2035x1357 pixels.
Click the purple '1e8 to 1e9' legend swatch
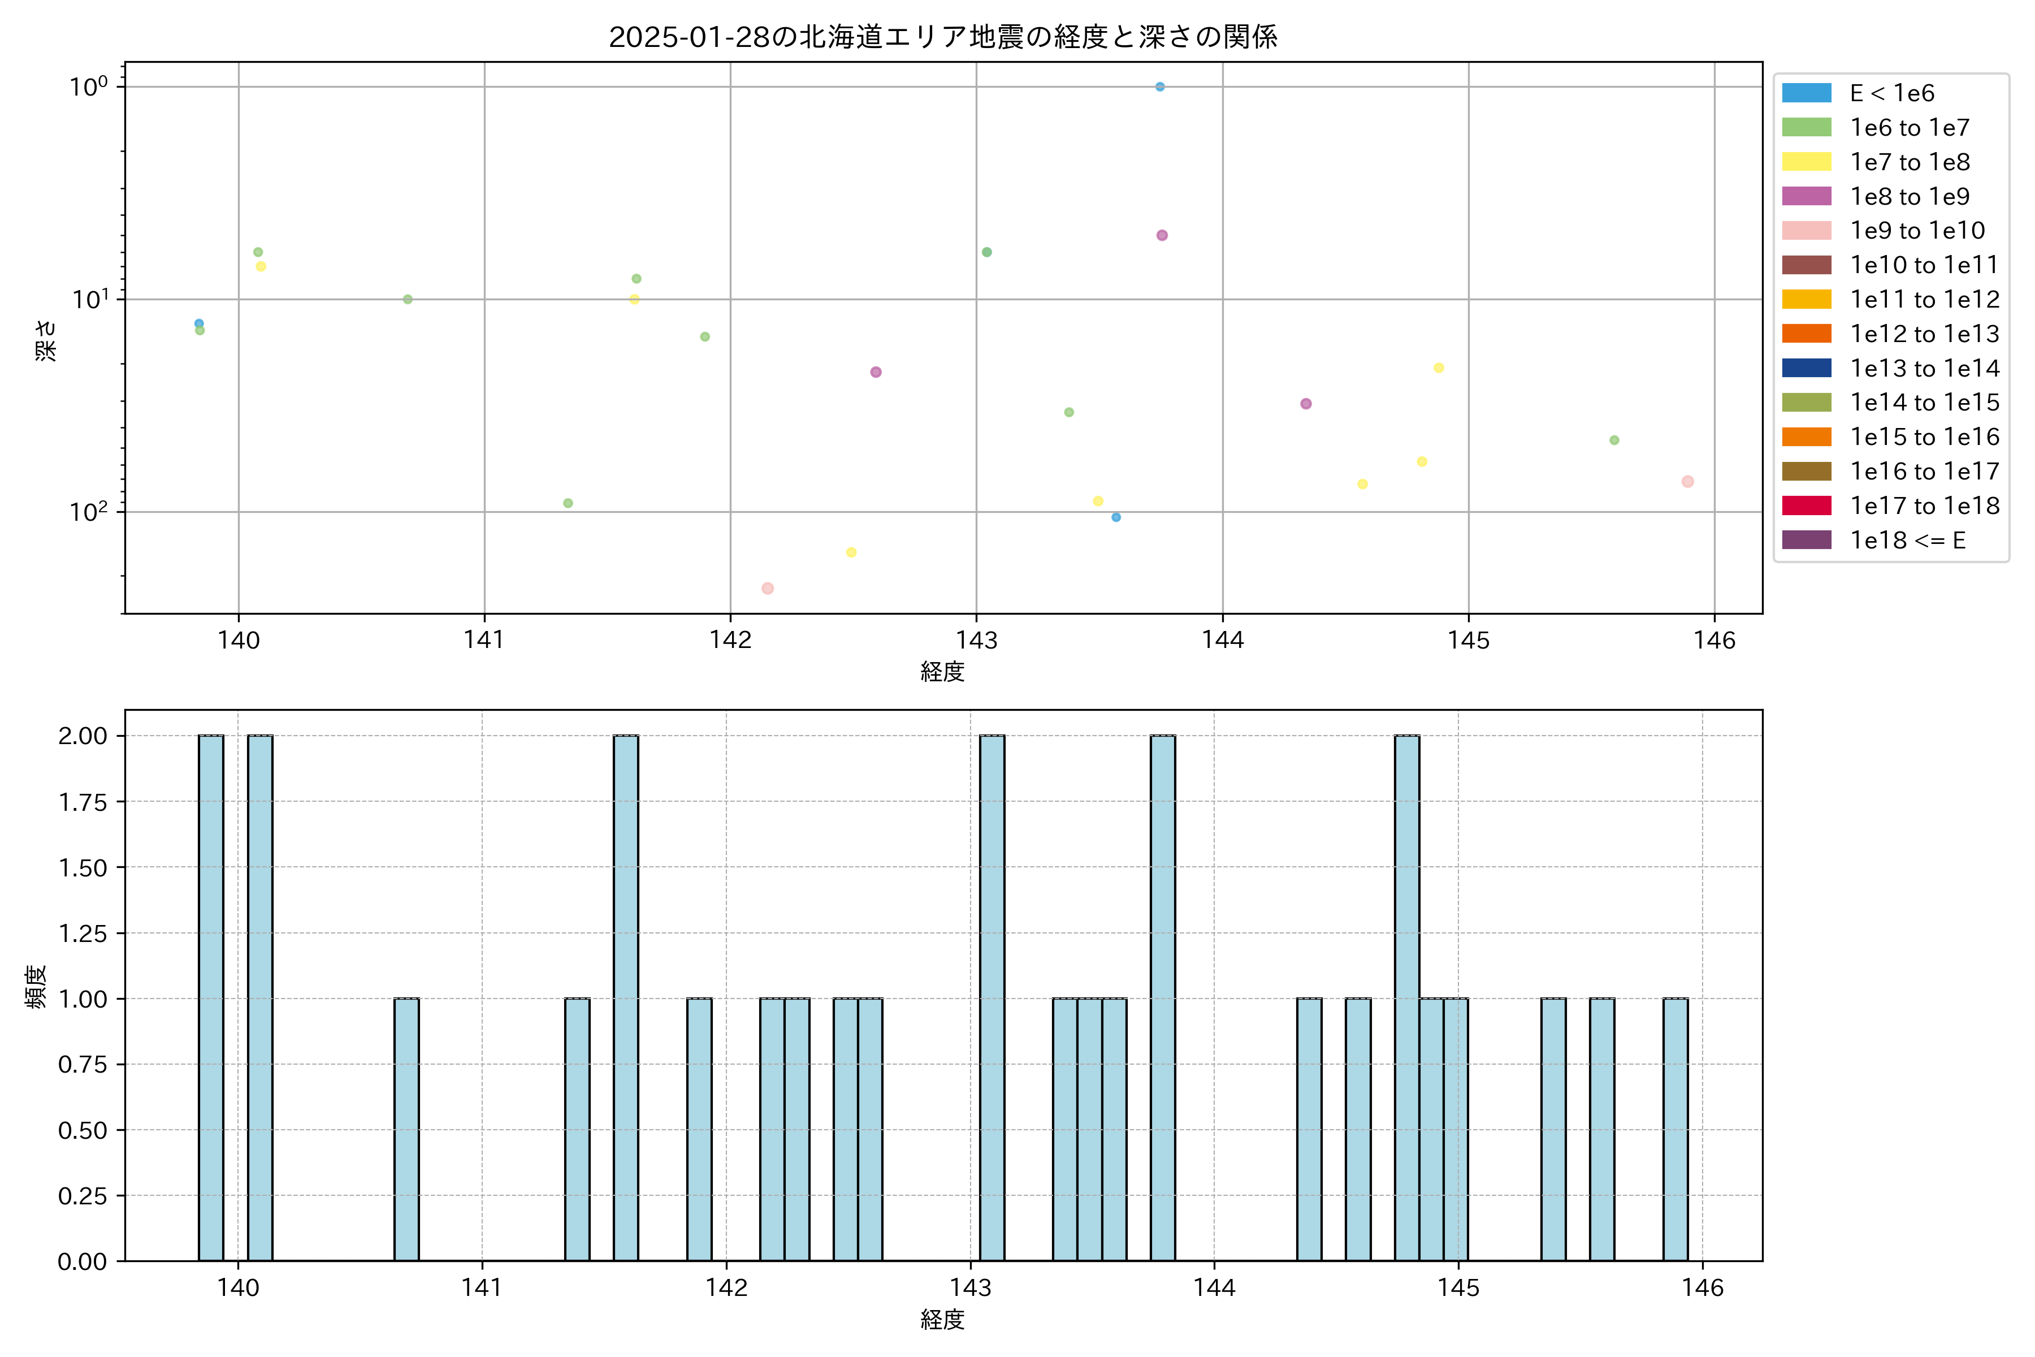point(1807,196)
